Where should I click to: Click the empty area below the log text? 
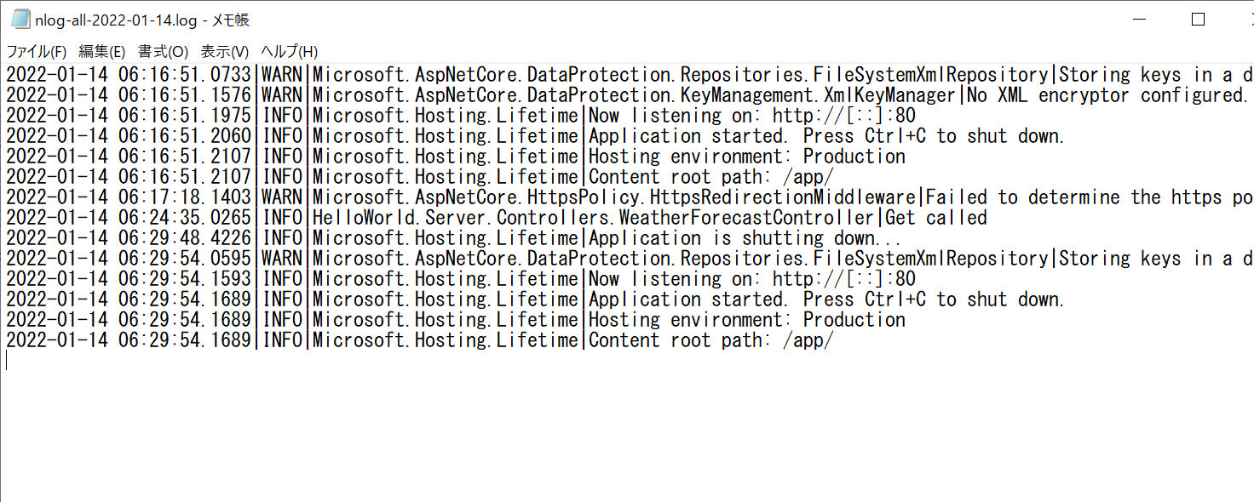click(627, 425)
